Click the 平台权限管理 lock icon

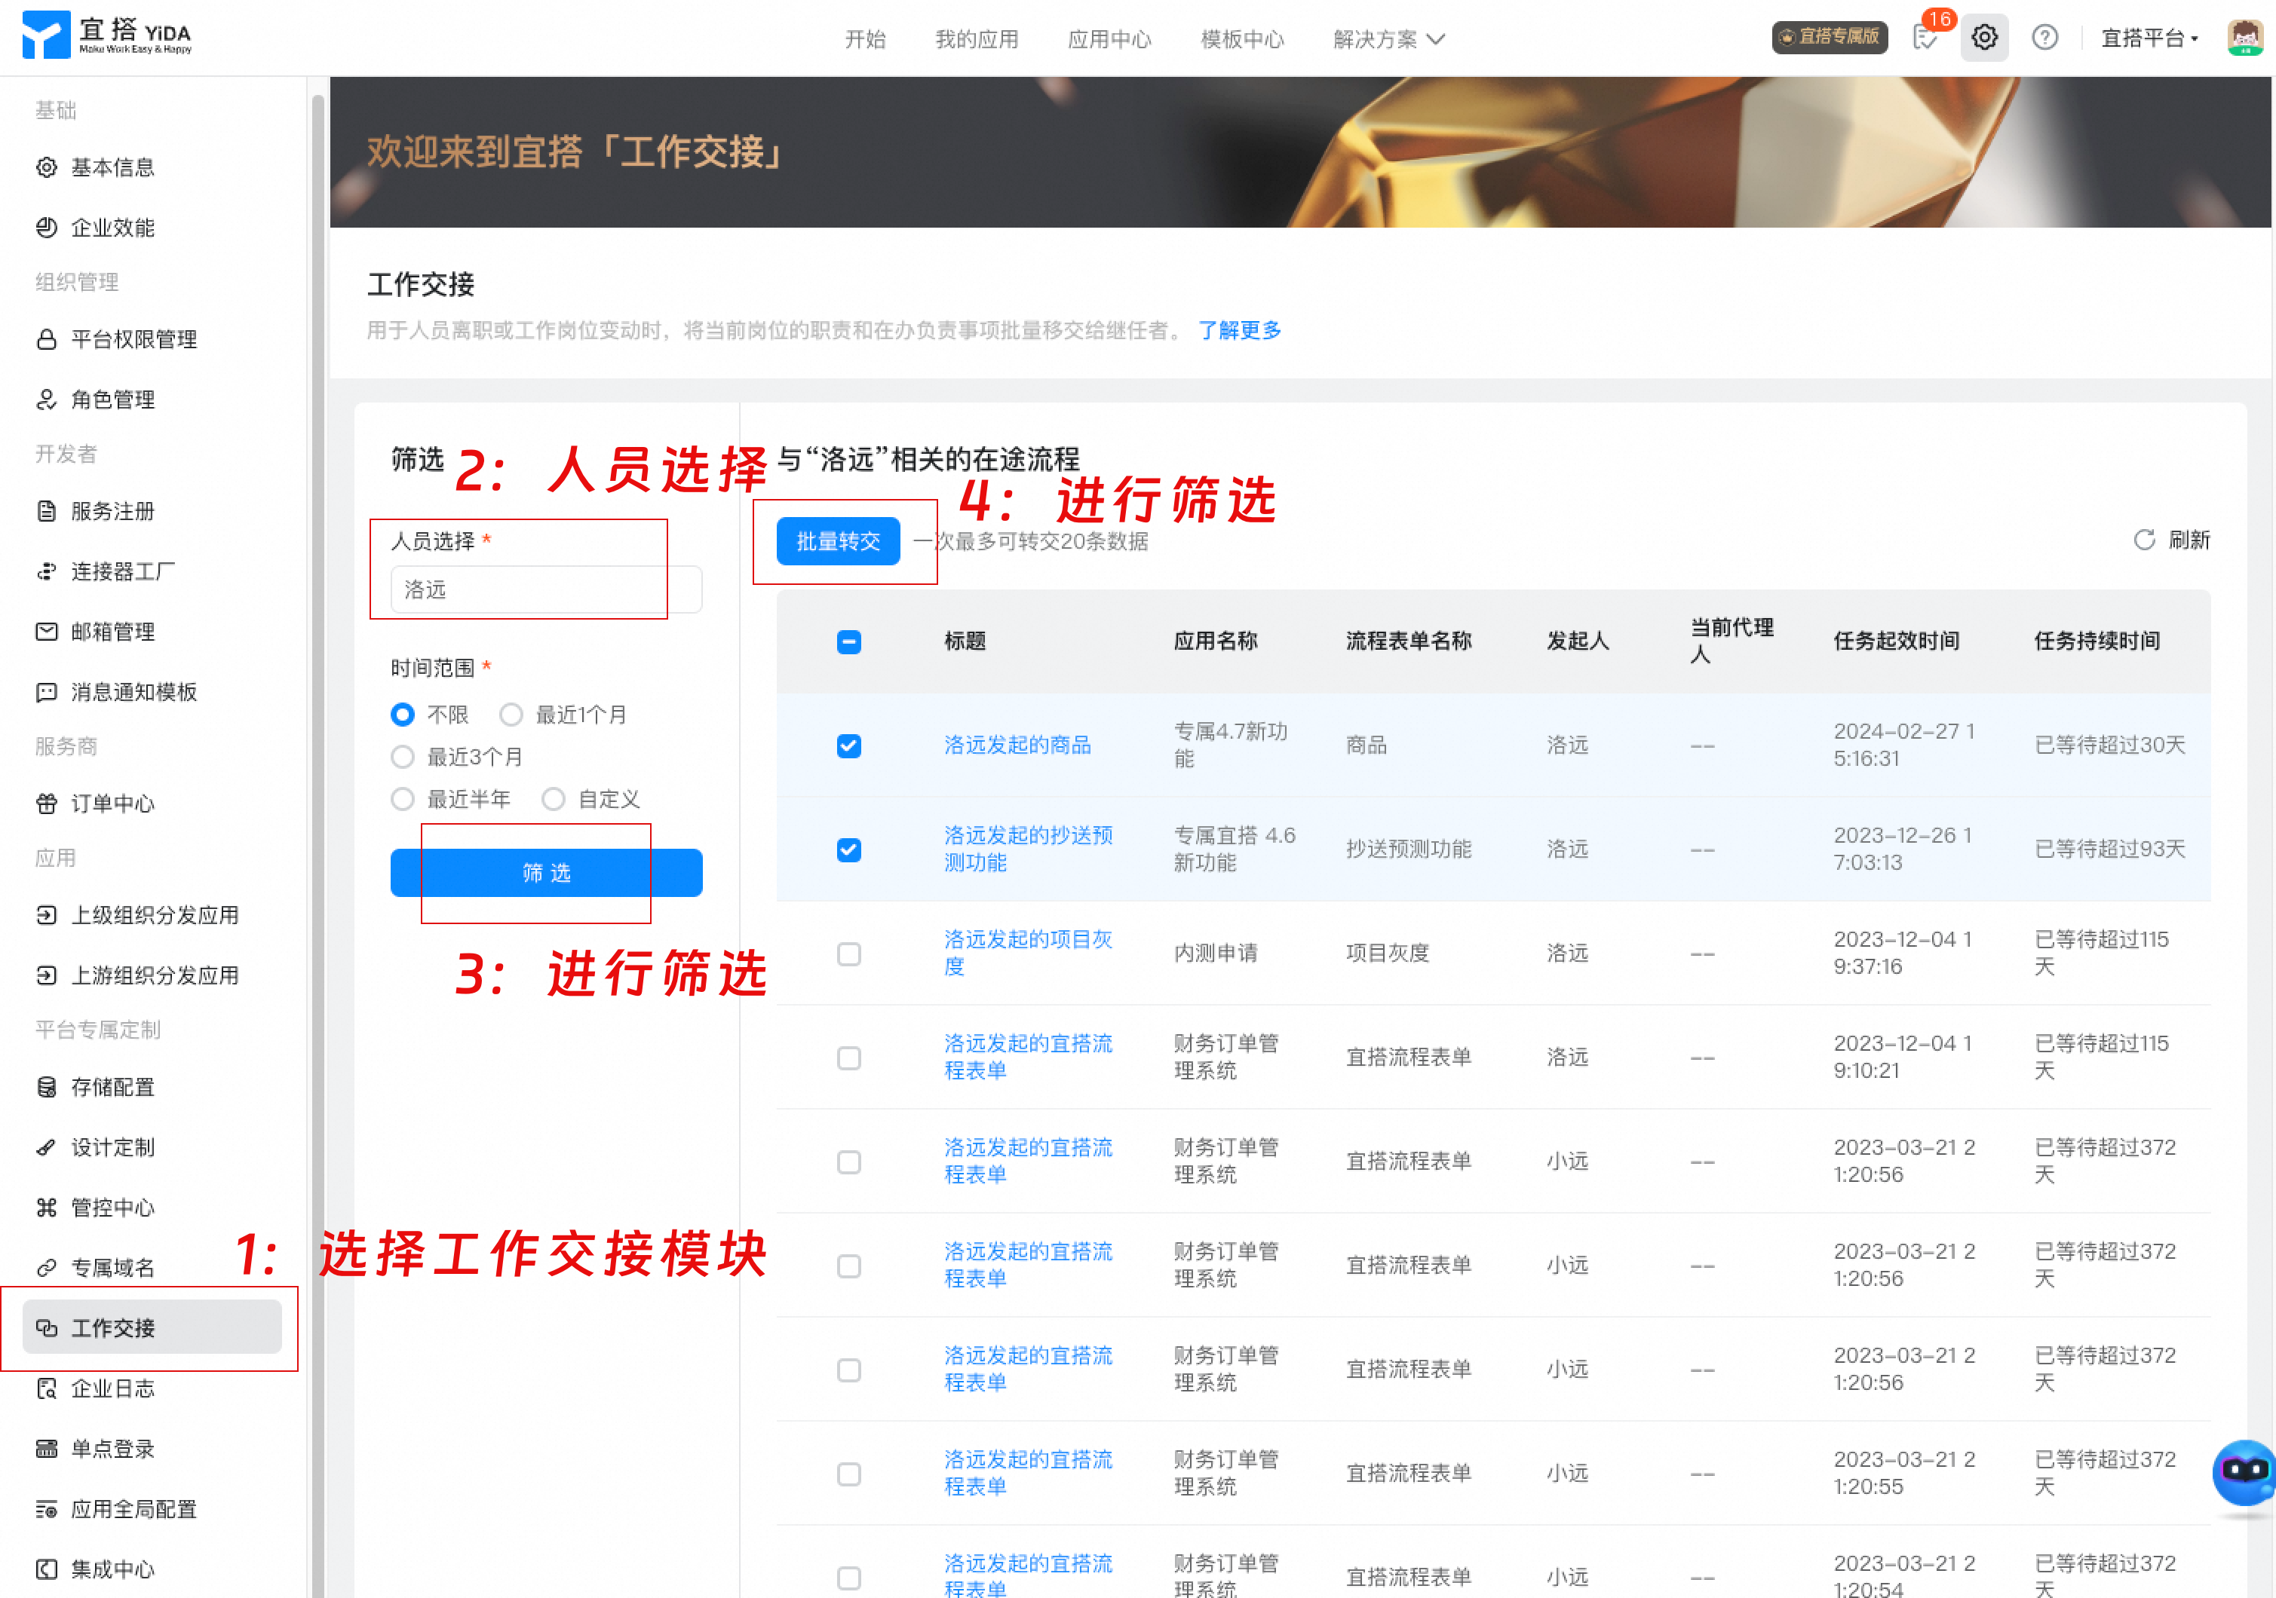tap(47, 338)
